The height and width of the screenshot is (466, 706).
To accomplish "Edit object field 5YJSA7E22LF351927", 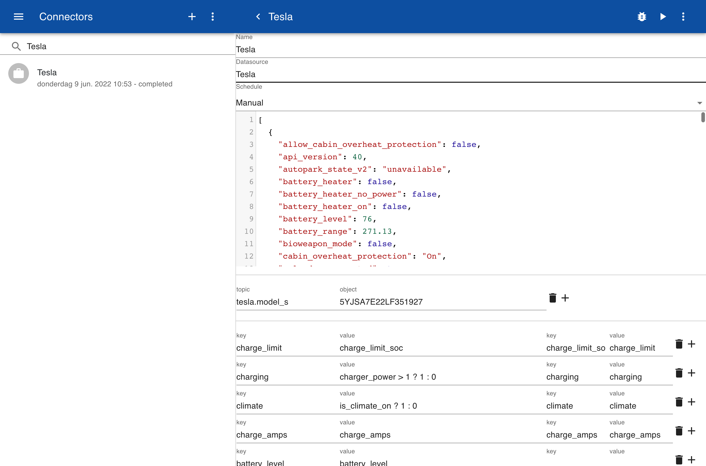I will 443,302.
